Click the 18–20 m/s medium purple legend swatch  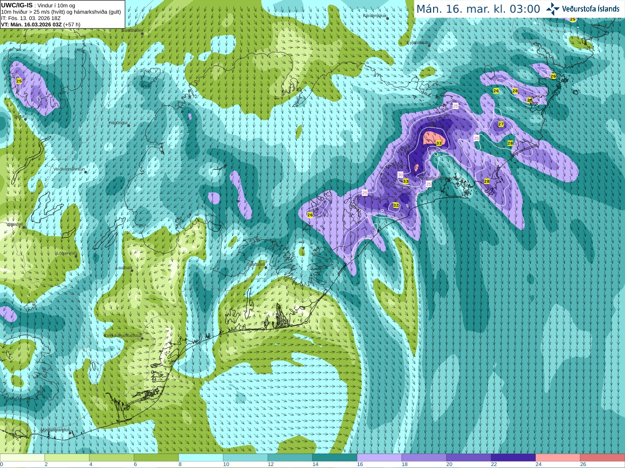[x=424, y=458]
